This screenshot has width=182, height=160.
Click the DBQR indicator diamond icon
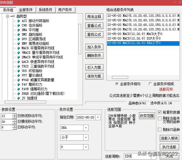point(19,93)
